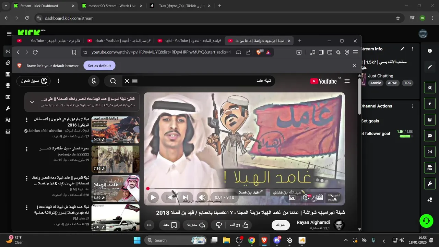Open YouTube hamburger guide menu
This screenshot has height=247, width=439.
347,81
